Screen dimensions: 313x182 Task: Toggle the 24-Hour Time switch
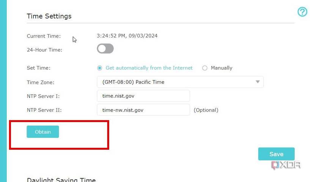(105, 49)
